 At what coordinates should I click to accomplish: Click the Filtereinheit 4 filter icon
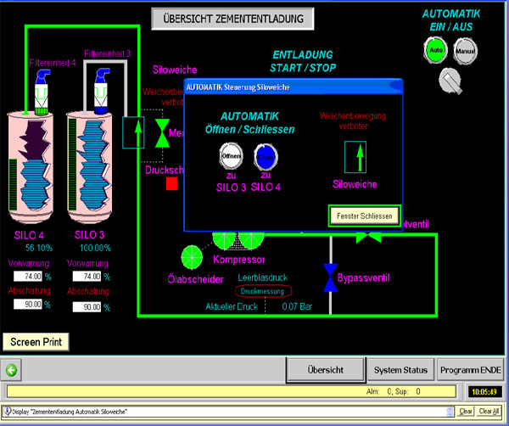(43, 89)
